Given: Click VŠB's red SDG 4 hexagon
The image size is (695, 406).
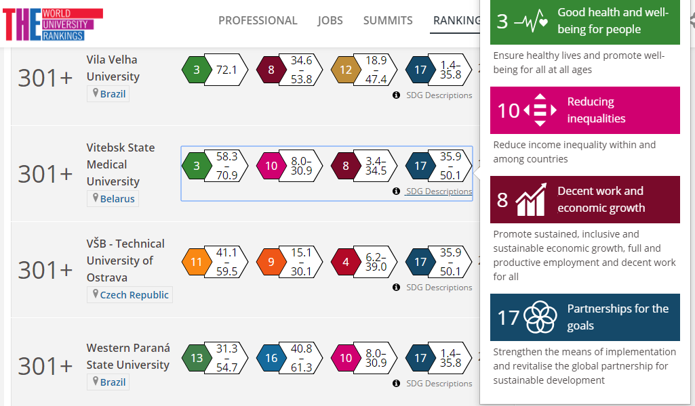Looking at the screenshot, I should [x=346, y=262].
